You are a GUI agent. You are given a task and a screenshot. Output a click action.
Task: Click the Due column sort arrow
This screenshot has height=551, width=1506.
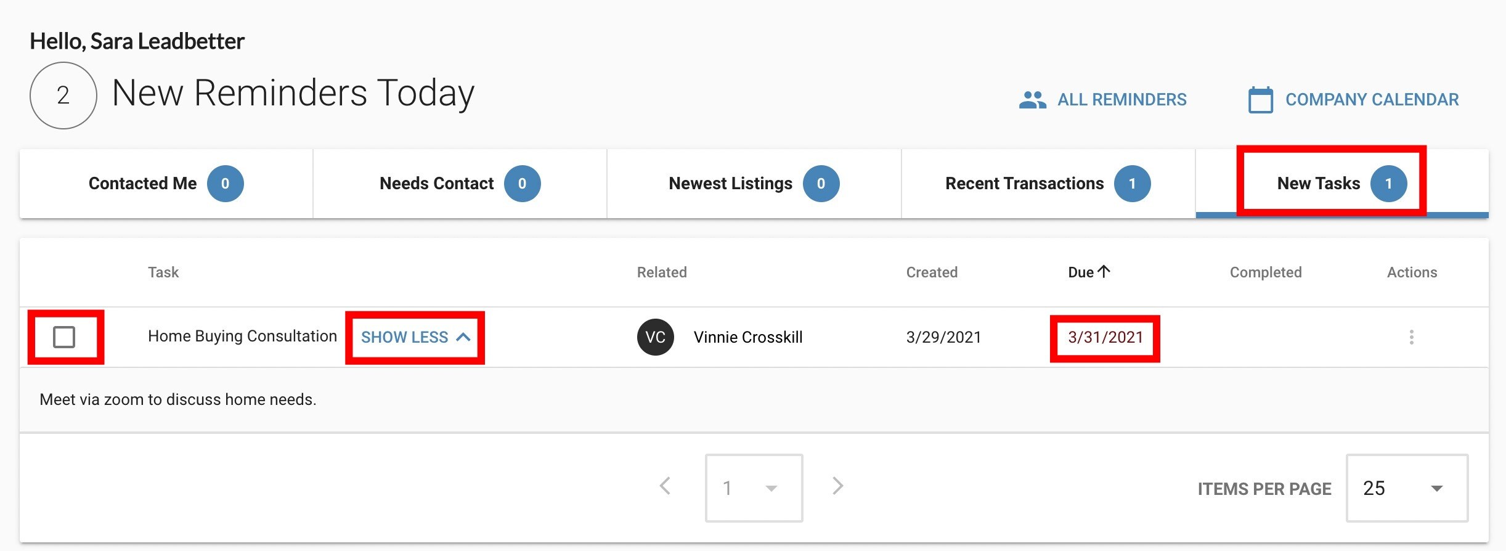point(1104,271)
